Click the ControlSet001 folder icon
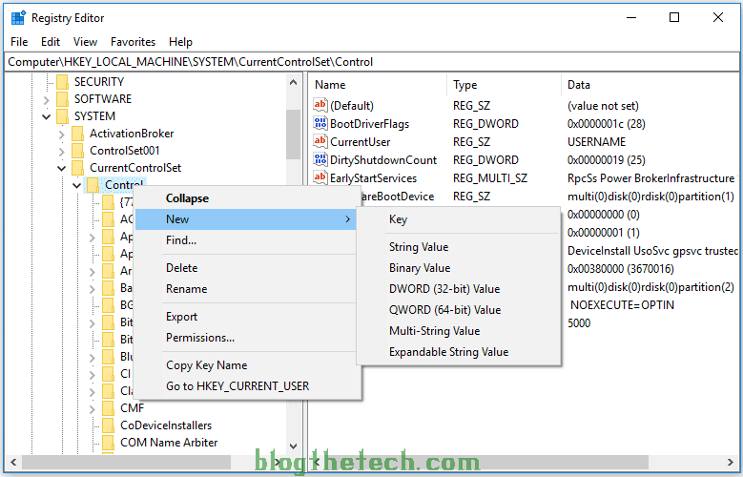Screen dimensions: 743x477 (x=78, y=151)
